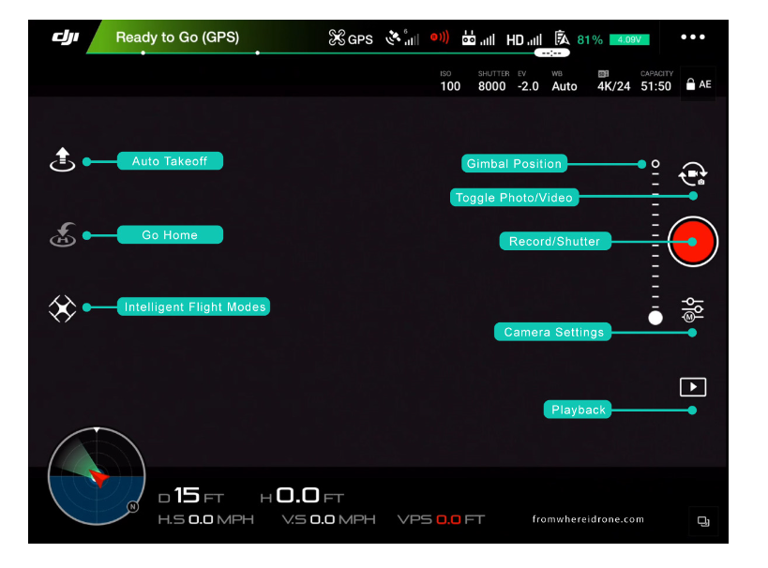Tap the Record/Shutter label

[x=555, y=241]
